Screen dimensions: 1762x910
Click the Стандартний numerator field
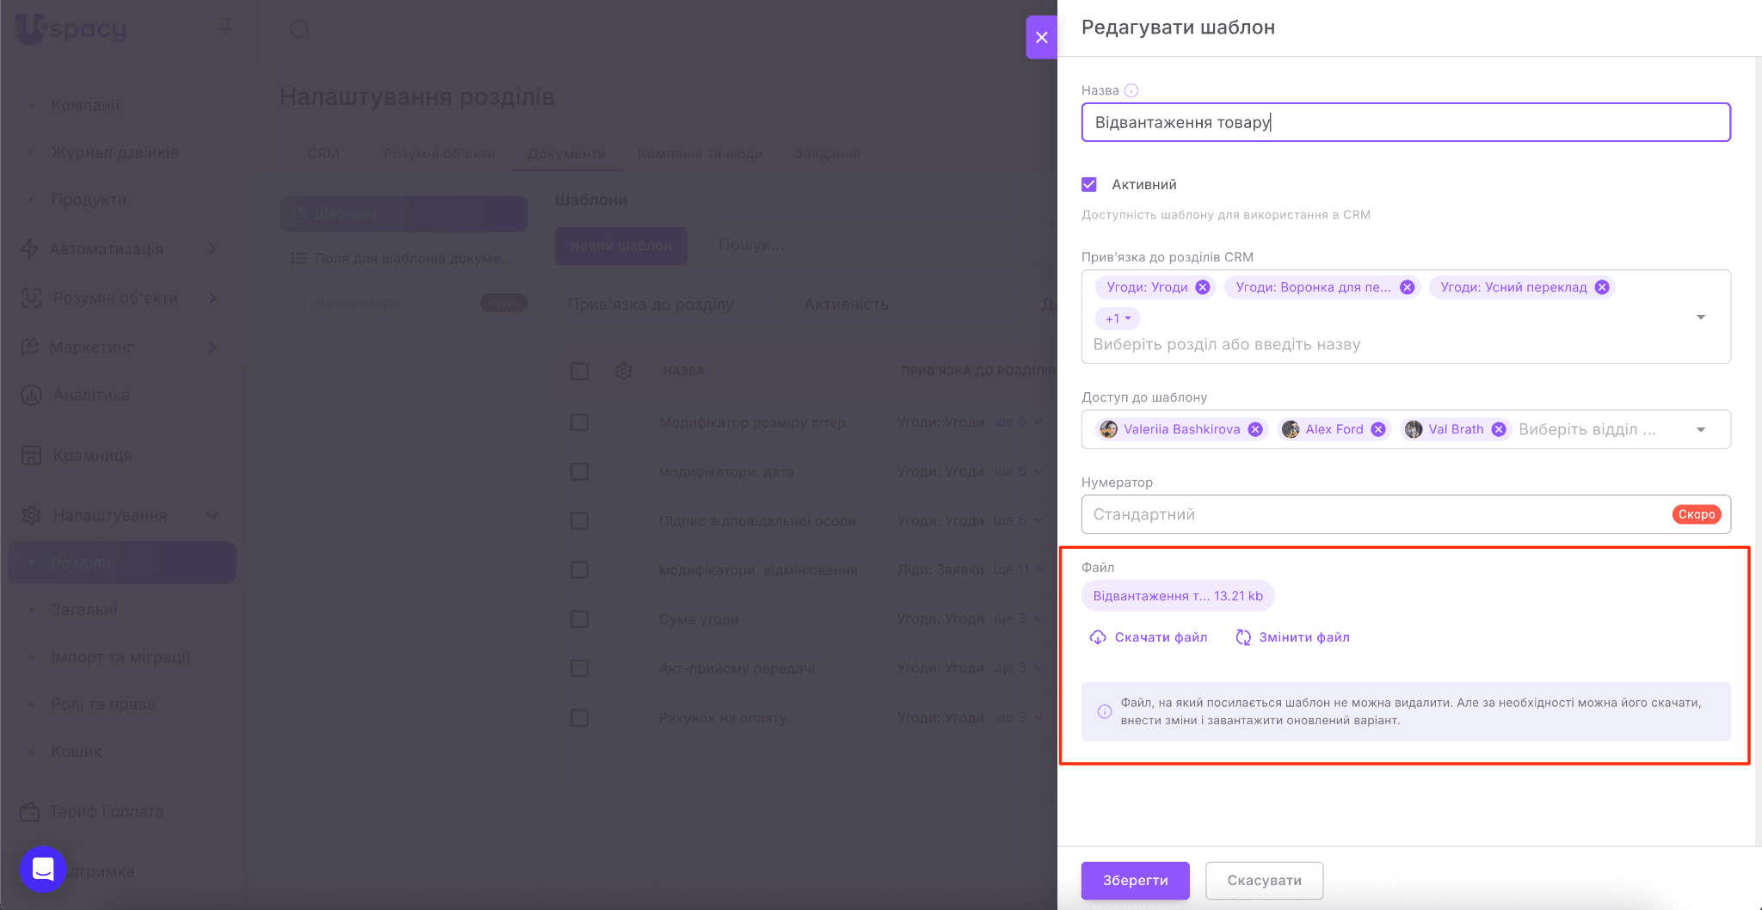(x=1406, y=514)
